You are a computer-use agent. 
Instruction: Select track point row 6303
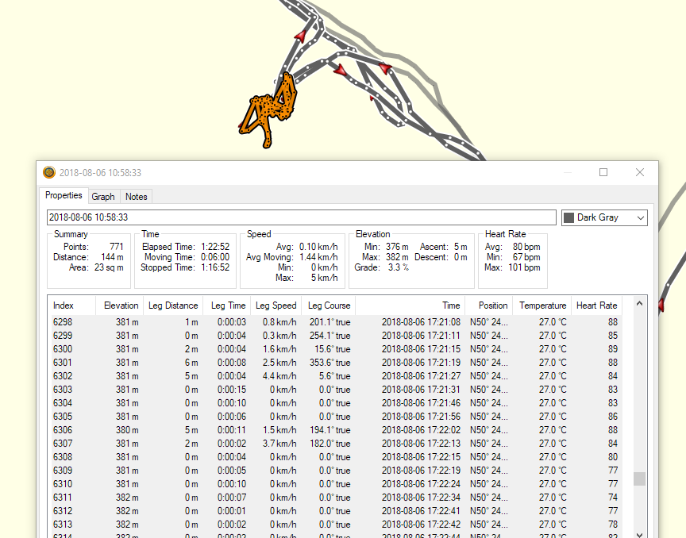pos(336,390)
